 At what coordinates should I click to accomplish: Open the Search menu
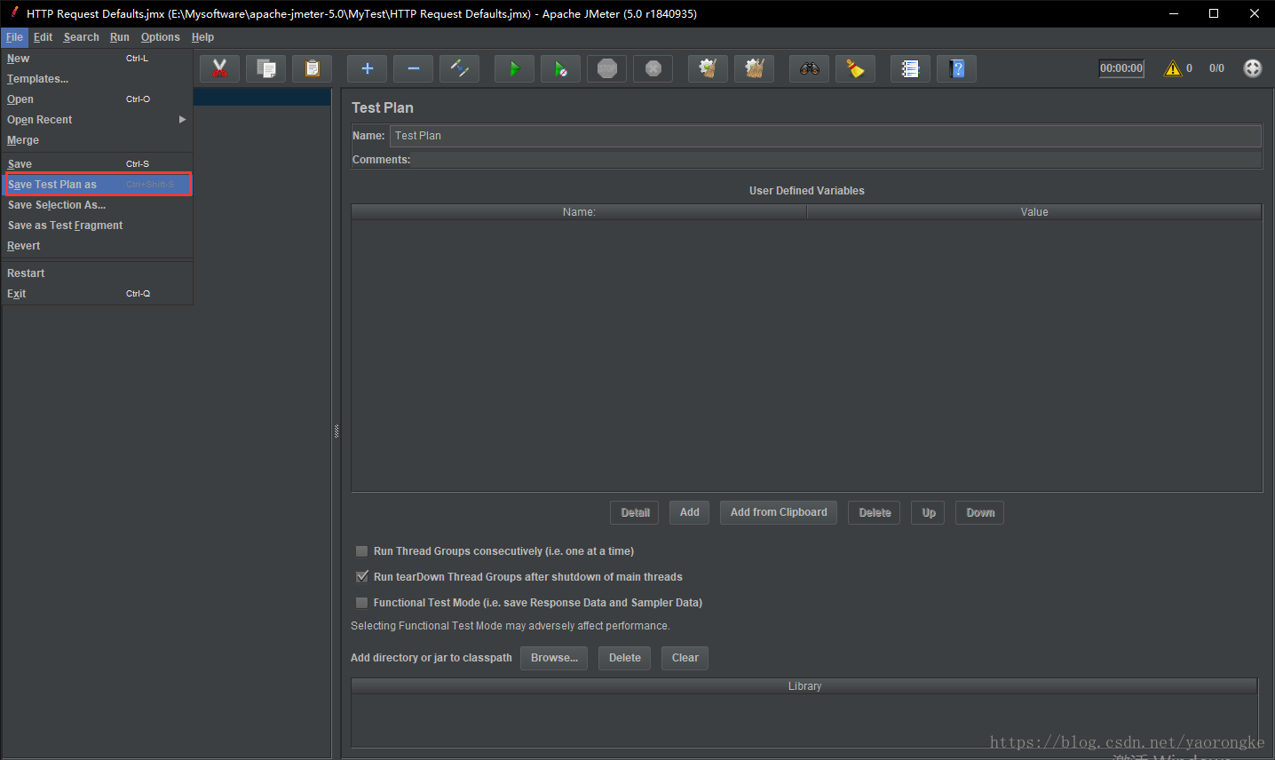(81, 37)
